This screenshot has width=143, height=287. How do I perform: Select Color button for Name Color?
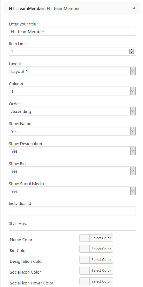click(x=101, y=238)
